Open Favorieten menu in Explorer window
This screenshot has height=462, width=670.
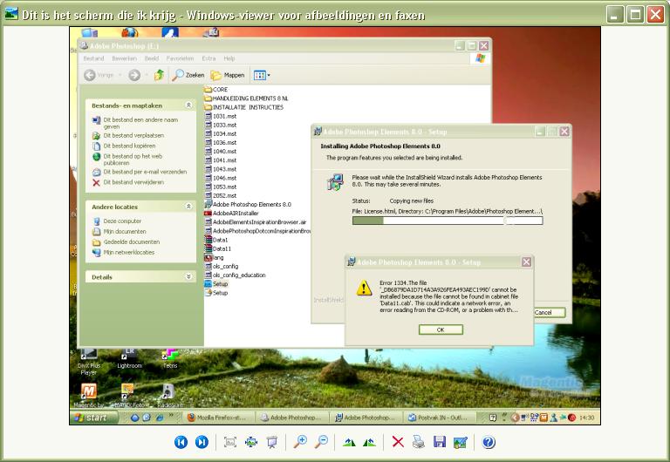tap(180, 58)
